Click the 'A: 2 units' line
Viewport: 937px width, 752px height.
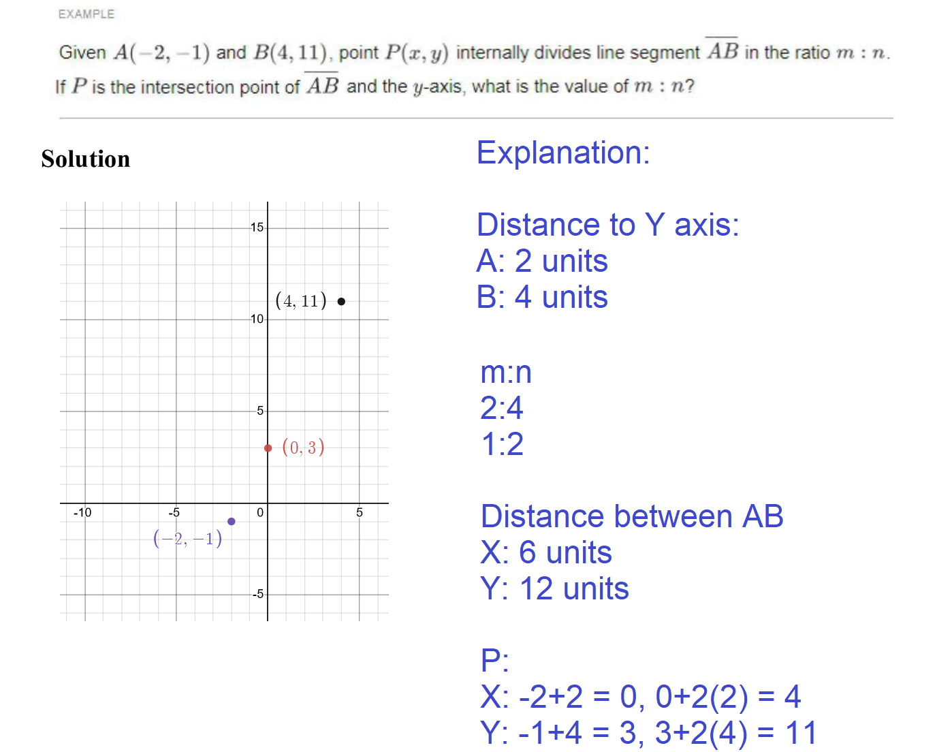coord(542,261)
